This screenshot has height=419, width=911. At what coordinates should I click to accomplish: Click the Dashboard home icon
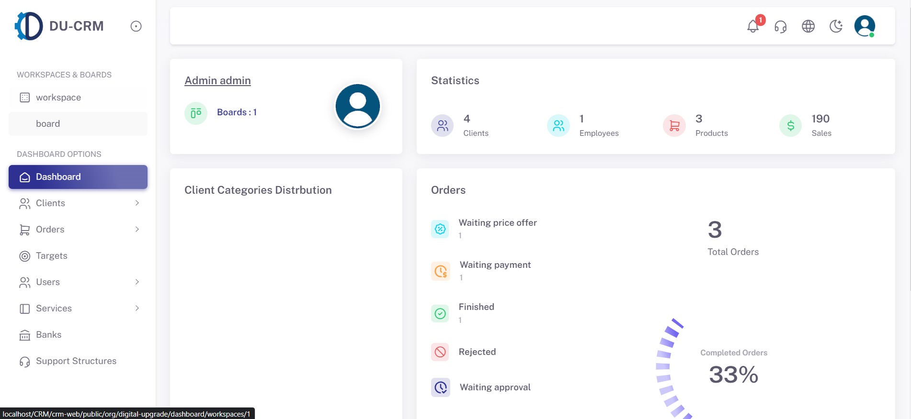point(24,177)
